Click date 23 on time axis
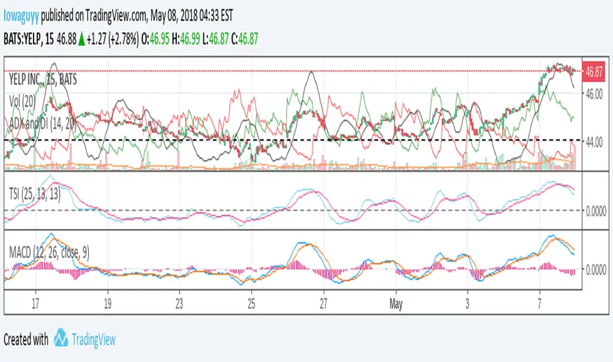613x362 pixels. click(179, 303)
